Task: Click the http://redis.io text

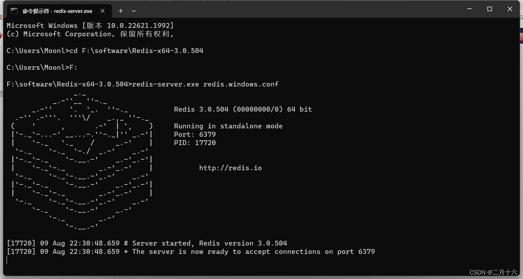Action: 230,168
